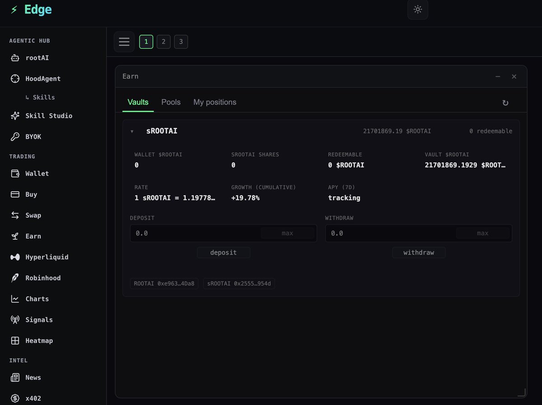542x405 pixels.
Task: Click '21701869.19 $ROOTAI' in vault header
Action: (x=397, y=131)
